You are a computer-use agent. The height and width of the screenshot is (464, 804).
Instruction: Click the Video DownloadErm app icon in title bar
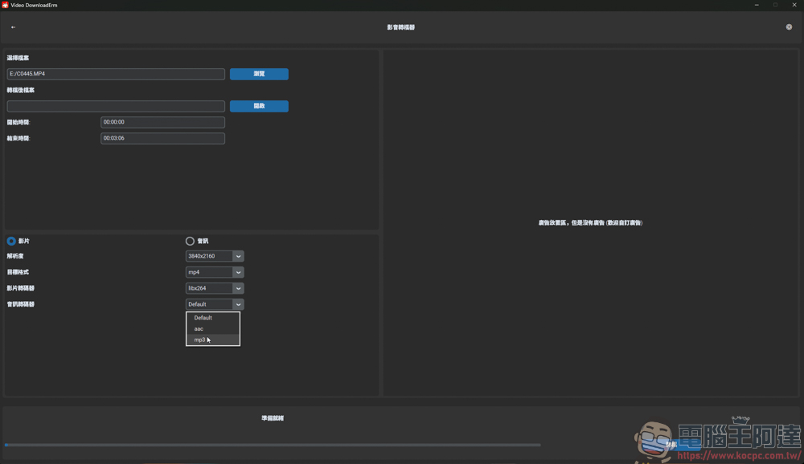[x=5, y=5]
